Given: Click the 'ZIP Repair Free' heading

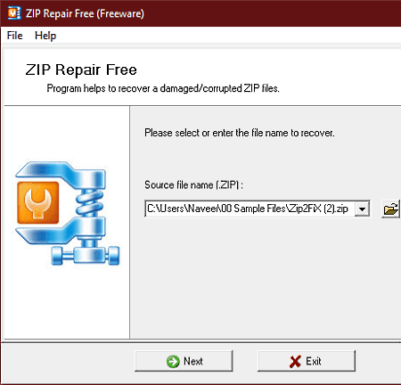Looking at the screenshot, I should pos(81,70).
